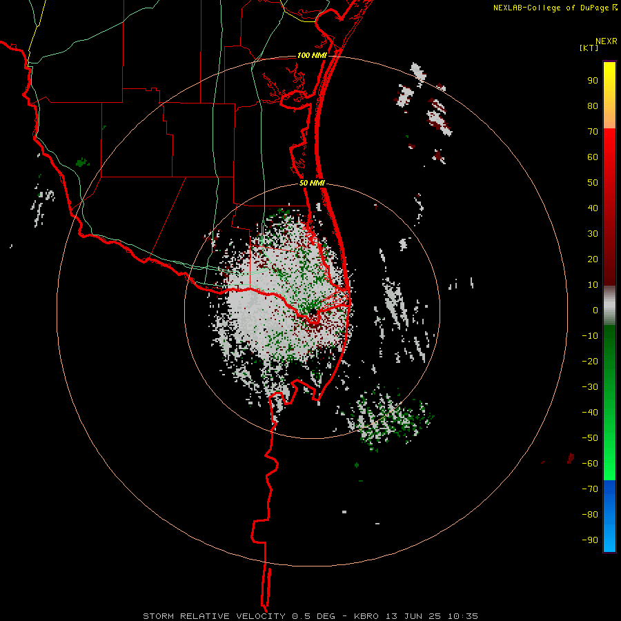The width and height of the screenshot is (621, 621).
Task: Click the -90 value on velocity scale
Action: (x=590, y=540)
